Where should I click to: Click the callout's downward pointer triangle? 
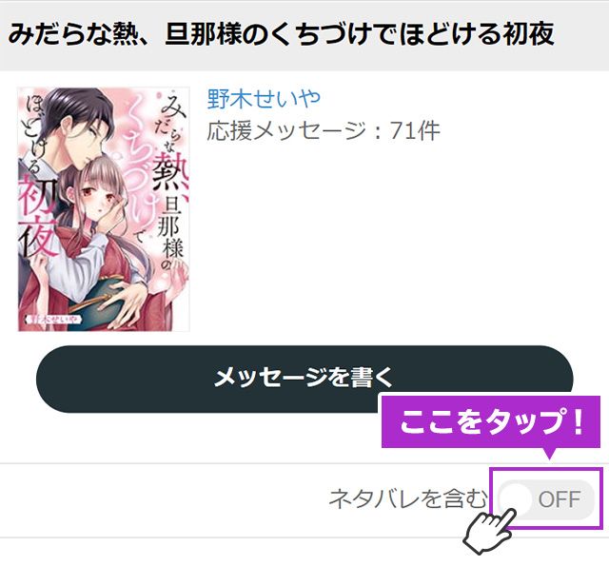tap(549, 454)
